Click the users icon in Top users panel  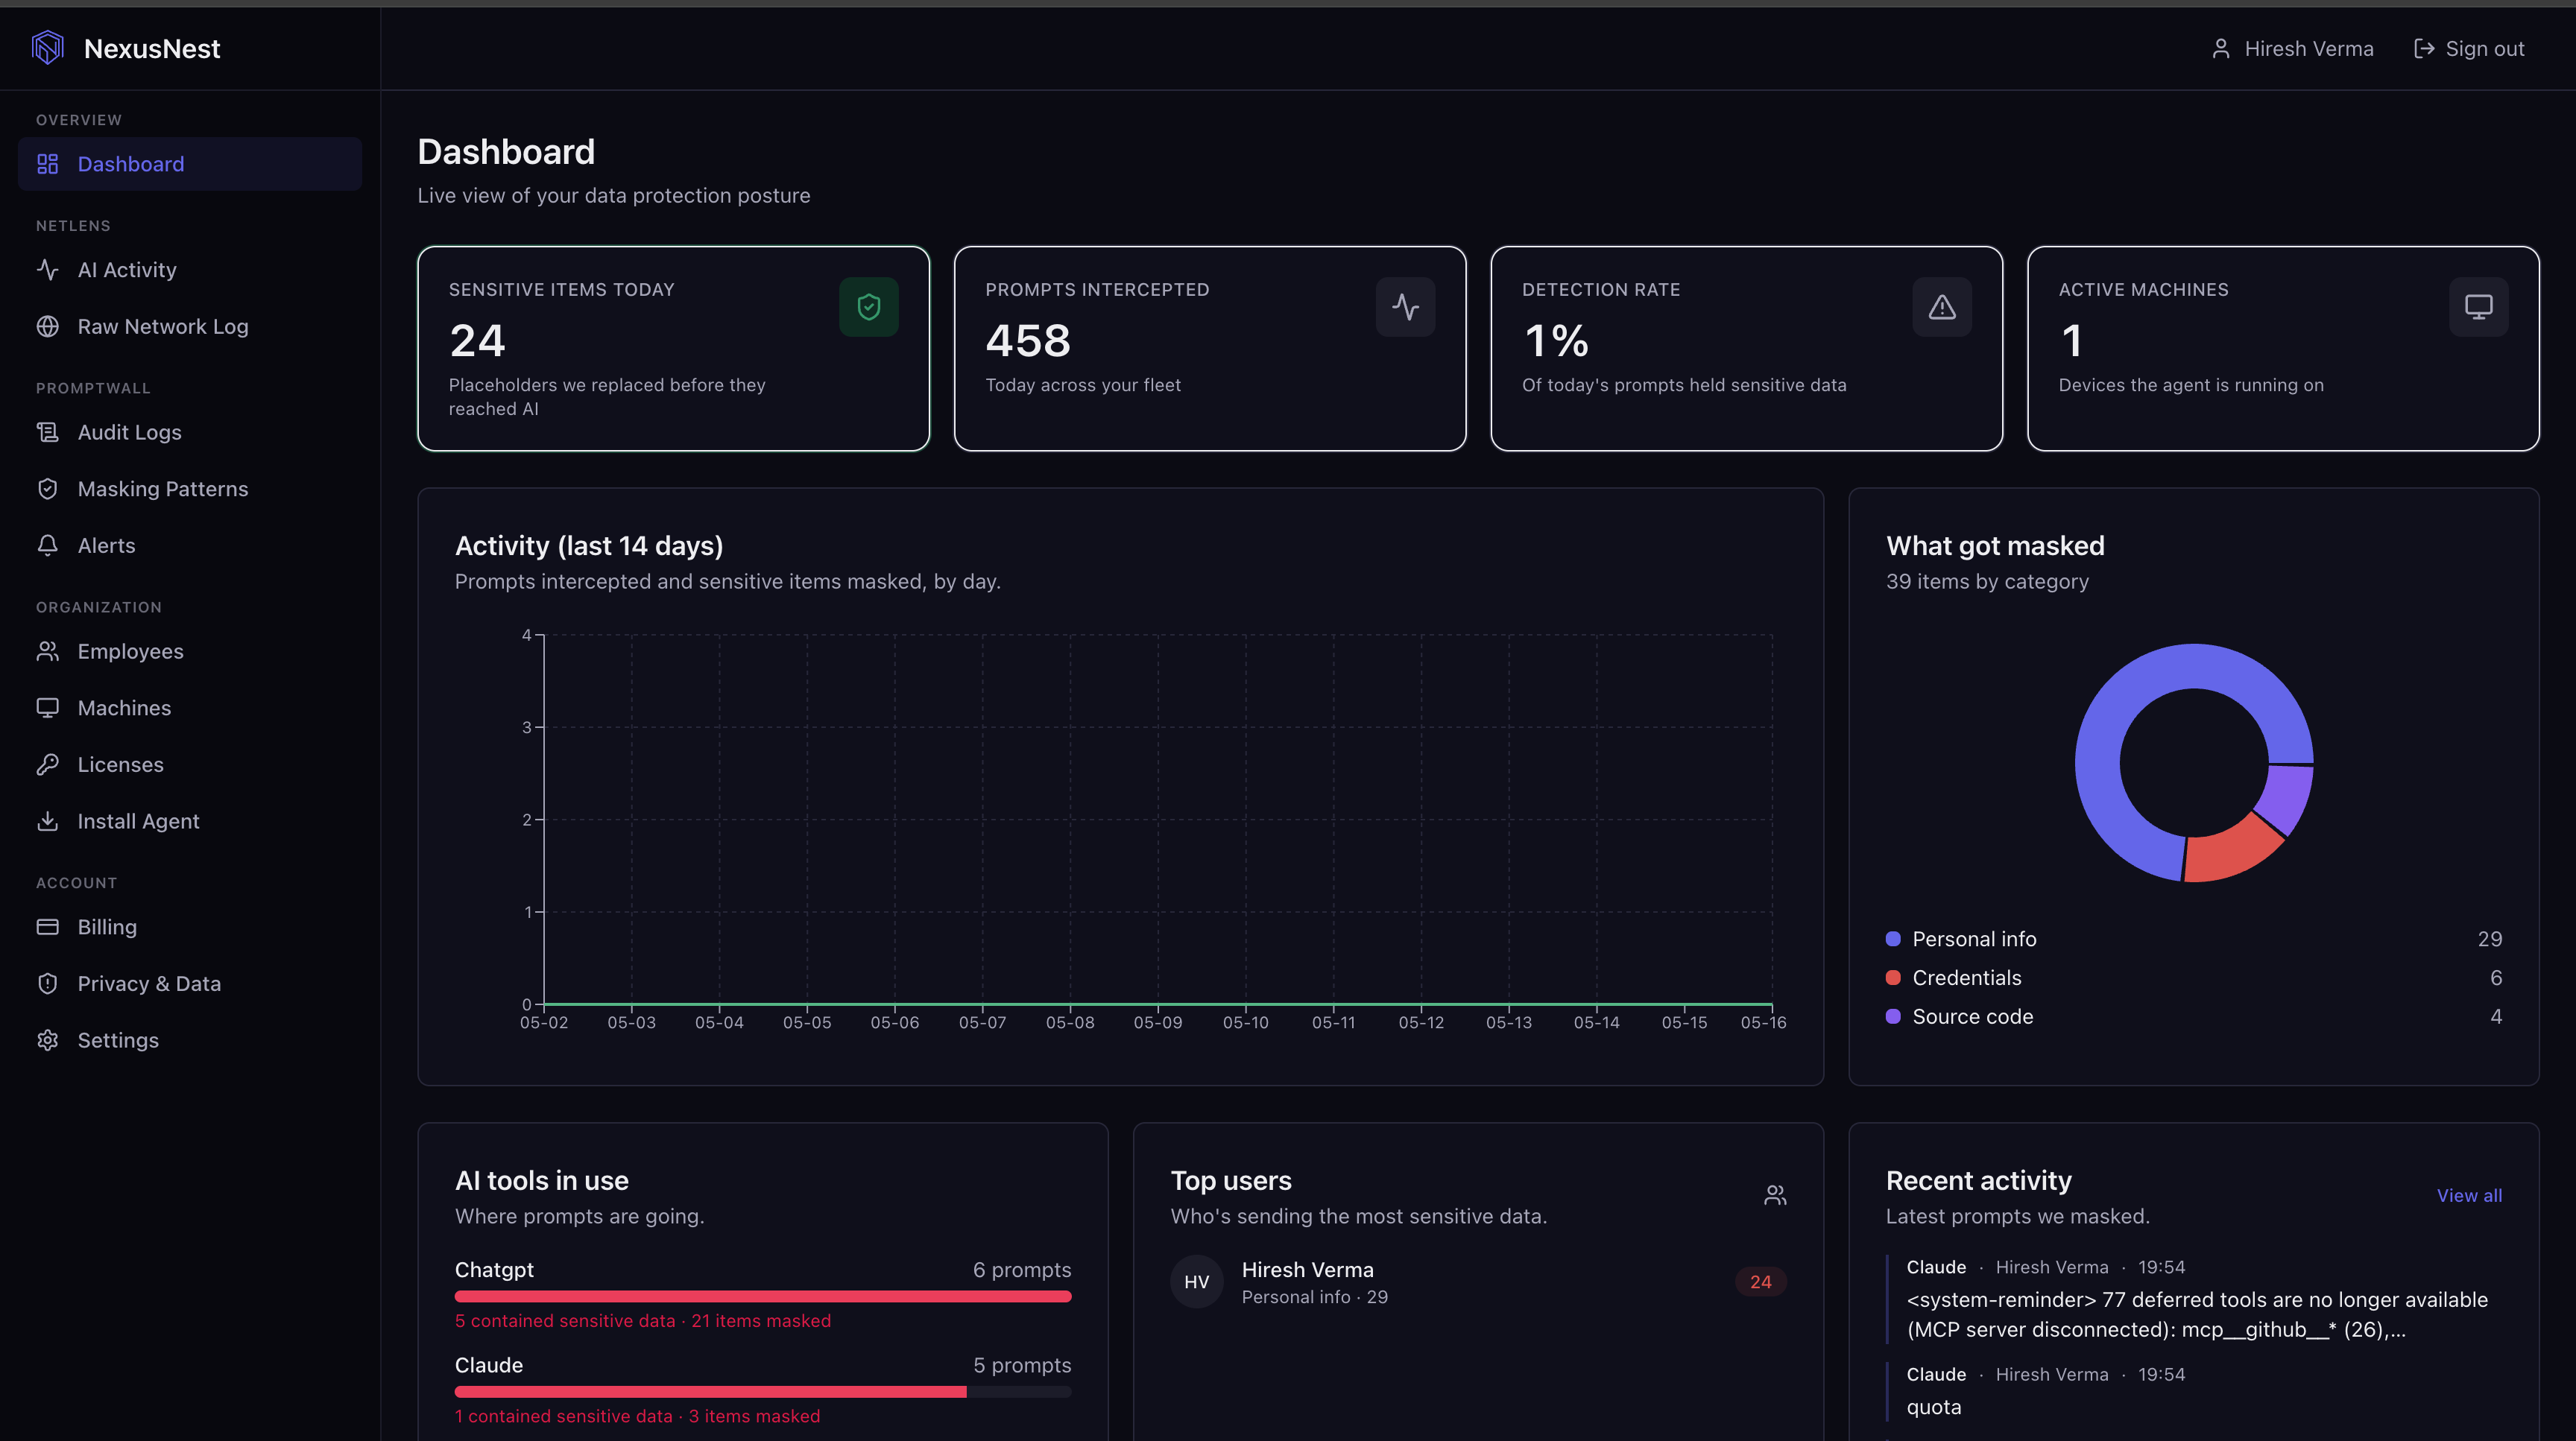[x=1775, y=1195]
